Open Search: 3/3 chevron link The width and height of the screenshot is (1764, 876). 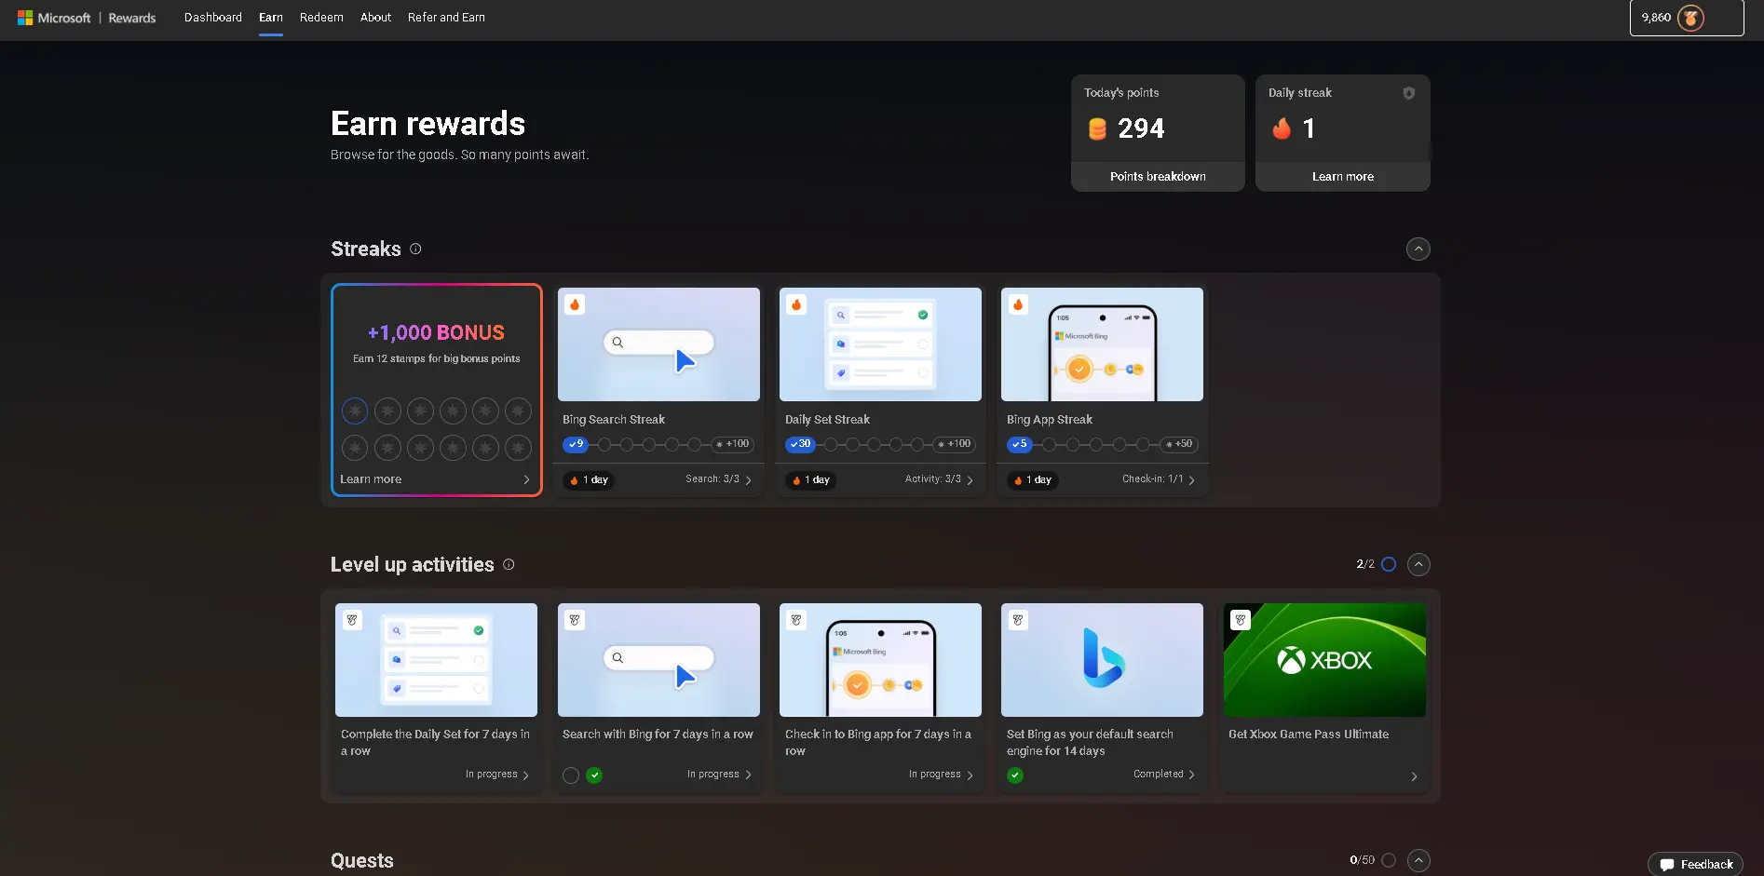[x=718, y=479]
